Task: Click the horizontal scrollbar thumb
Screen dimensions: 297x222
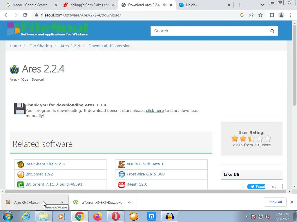Action: pos(145,192)
